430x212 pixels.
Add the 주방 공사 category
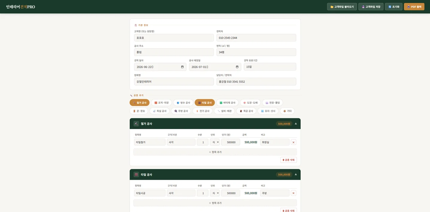tap(181, 111)
